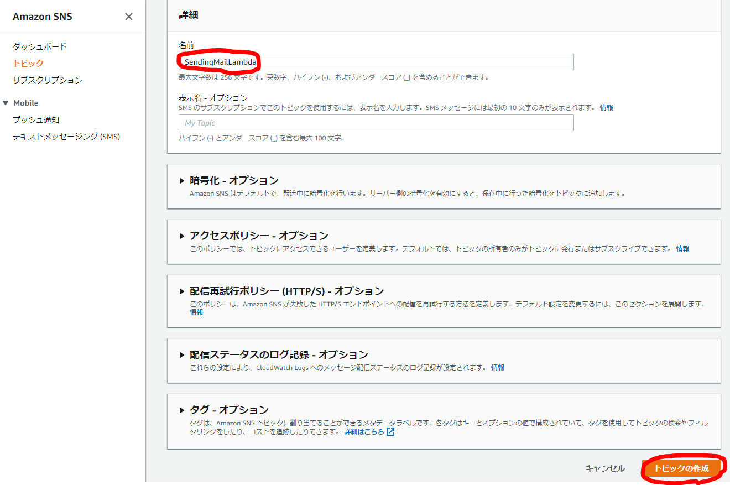Open the 情報 link in 配信再試行ポリシー section
The width and height of the screenshot is (730, 485).
pos(196,312)
